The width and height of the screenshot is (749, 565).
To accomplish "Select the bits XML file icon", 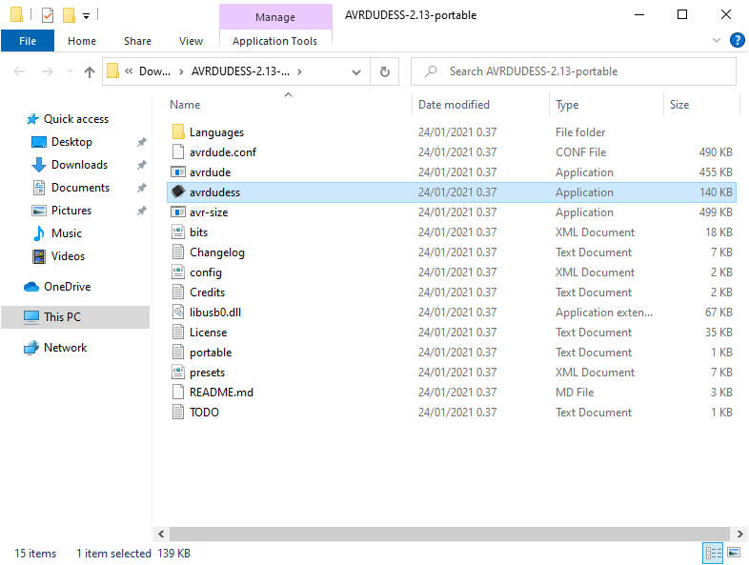I will click(x=177, y=232).
